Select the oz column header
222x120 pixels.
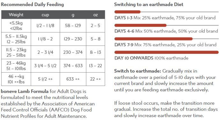click(x=96, y=15)
